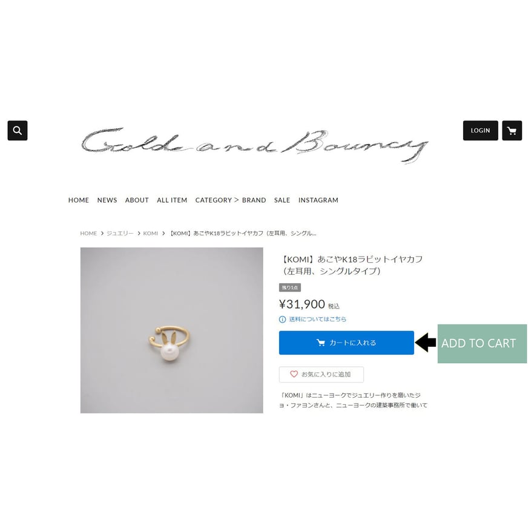The height and width of the screenshot is (529, 529).
Task: Click the ジュエリー breadcrumb link
Action: [x=120, y=234]
